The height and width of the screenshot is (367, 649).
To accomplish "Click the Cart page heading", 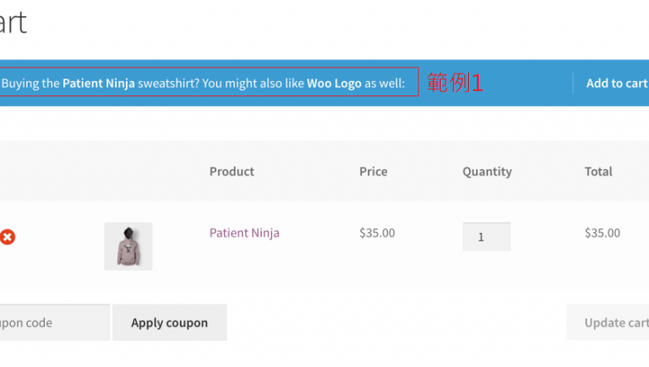I will pyautogui.click(x=13, y=22).
